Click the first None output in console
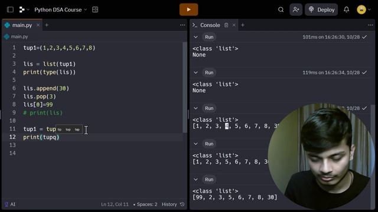The width and height of the screenshot is (378, 212). [199, 55]
